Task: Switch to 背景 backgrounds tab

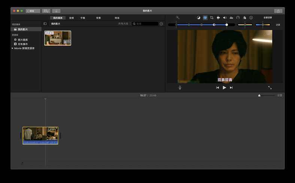Action: click(98, 18)
